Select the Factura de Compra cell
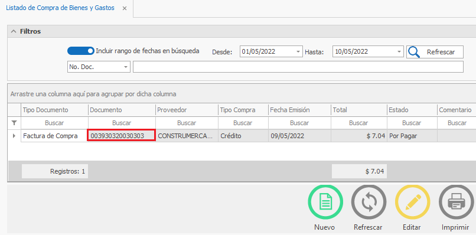 (55, 136)
